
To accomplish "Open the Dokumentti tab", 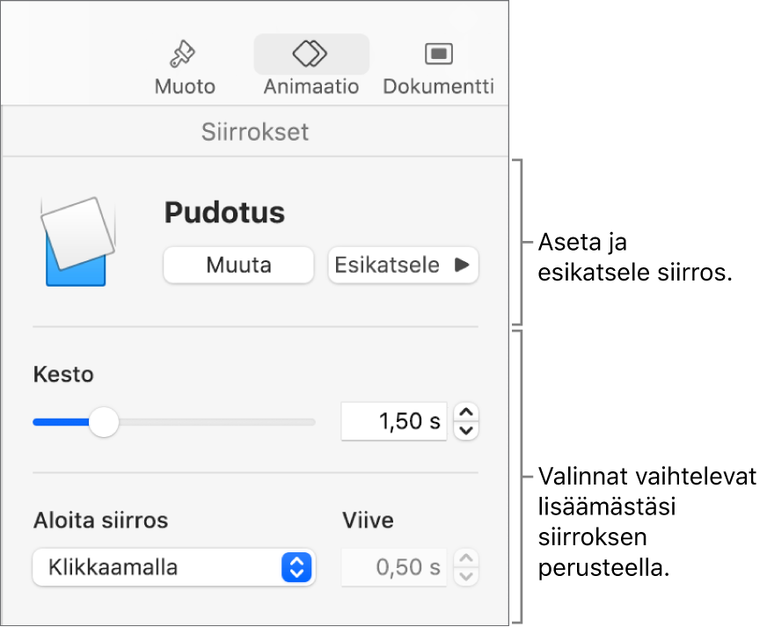I will (438, 68).
